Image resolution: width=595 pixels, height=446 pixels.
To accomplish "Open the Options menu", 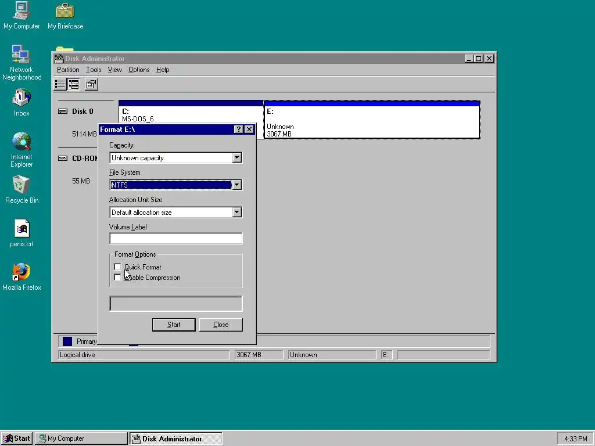I will tap(139, 70).
